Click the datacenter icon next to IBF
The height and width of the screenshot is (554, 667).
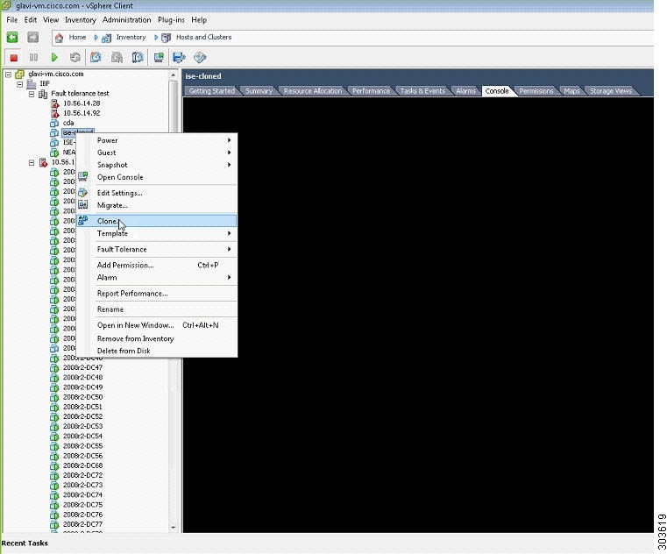(x=31, y=84)
